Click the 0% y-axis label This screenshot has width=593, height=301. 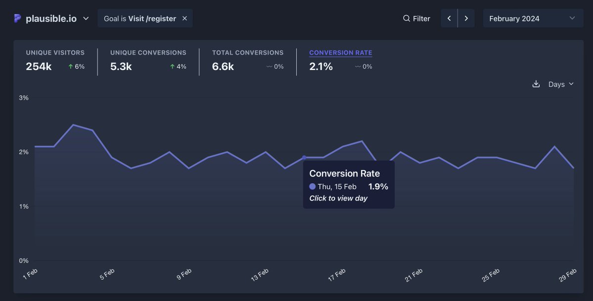point(24,261)
